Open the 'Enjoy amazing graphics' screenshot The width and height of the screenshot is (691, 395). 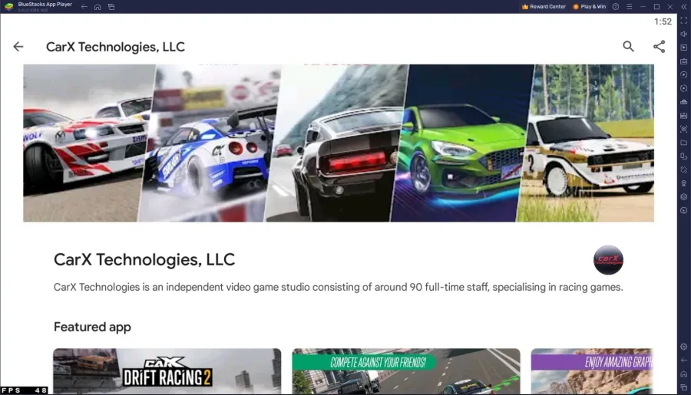click(x=592, y=371)
